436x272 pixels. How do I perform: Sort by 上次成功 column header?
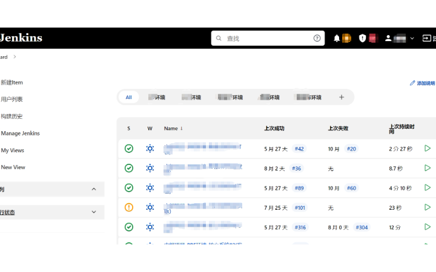tap(274, 129)
